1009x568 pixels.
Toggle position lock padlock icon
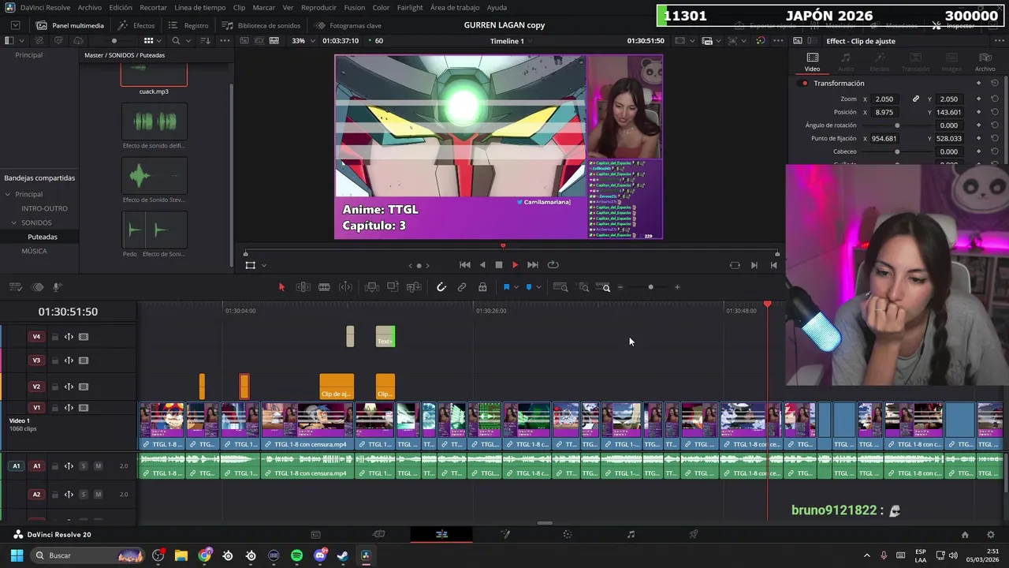482,287
